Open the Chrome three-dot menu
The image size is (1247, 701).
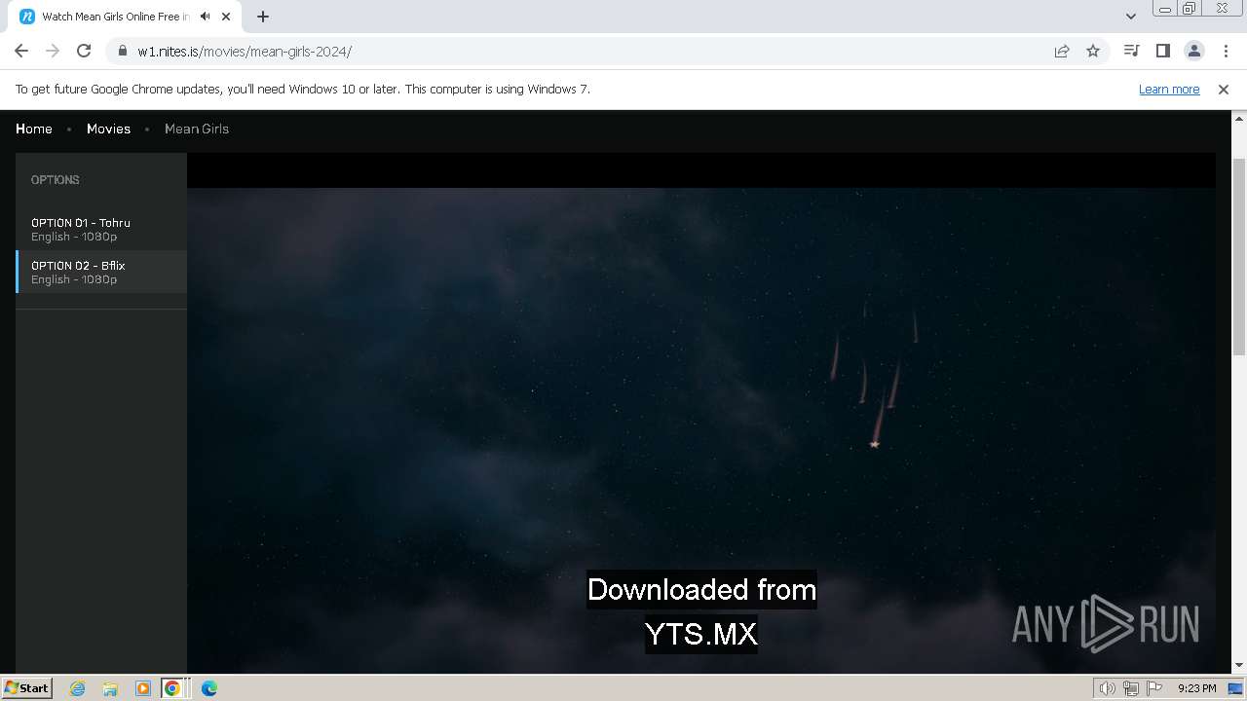pyautogui.click(x=1226, y=51)
